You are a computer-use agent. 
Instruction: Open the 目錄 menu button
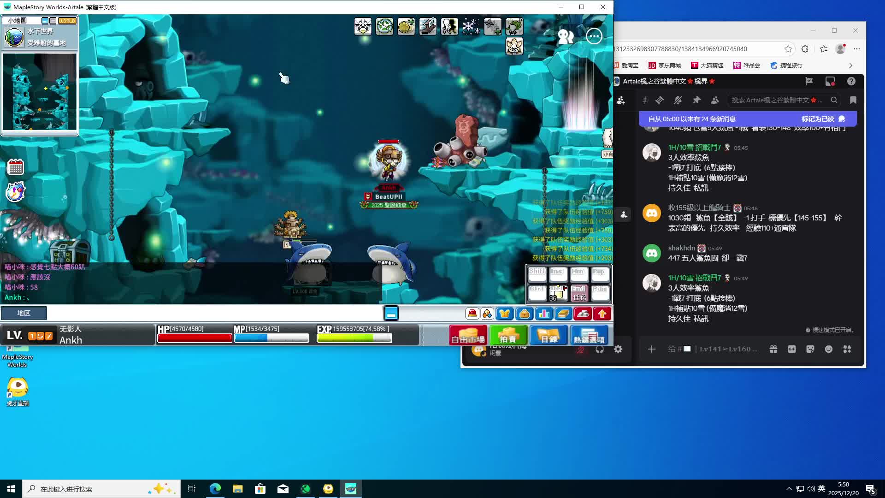[549, 335]
